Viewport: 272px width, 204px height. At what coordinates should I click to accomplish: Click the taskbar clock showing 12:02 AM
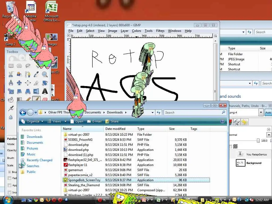262,200
